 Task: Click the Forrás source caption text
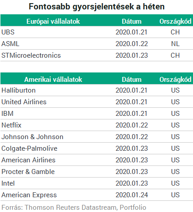(74, 208)
